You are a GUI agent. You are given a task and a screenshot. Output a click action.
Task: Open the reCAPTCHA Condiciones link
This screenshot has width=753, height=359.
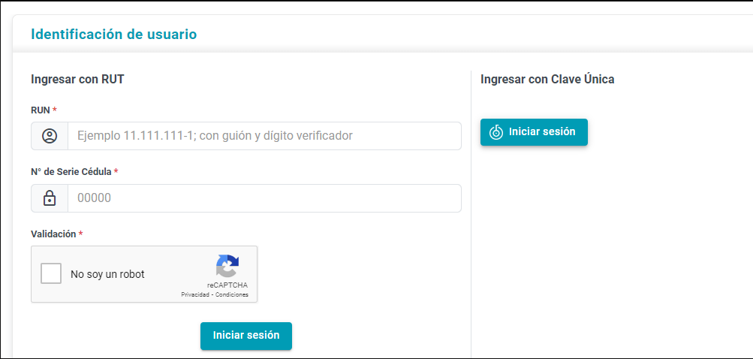coord(232,294)
